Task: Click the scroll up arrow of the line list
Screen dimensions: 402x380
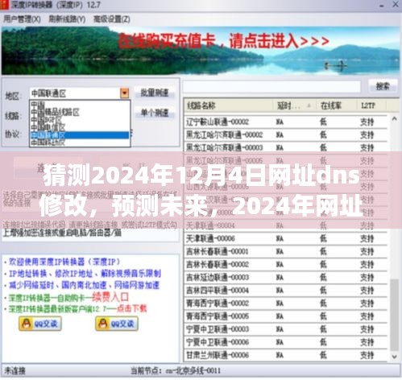Action: (394, 119)
